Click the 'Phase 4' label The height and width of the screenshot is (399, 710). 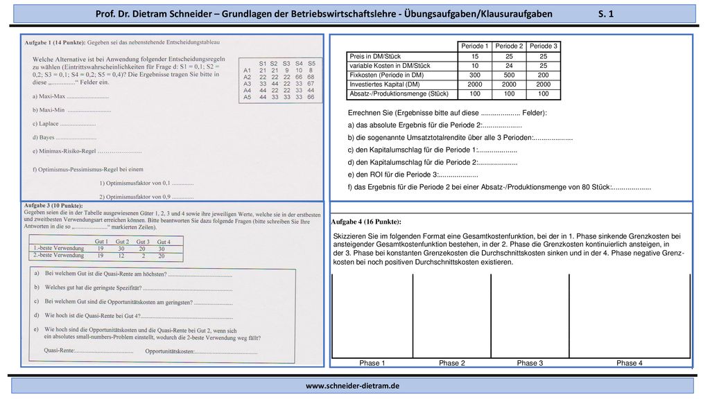tap(630, 363)
